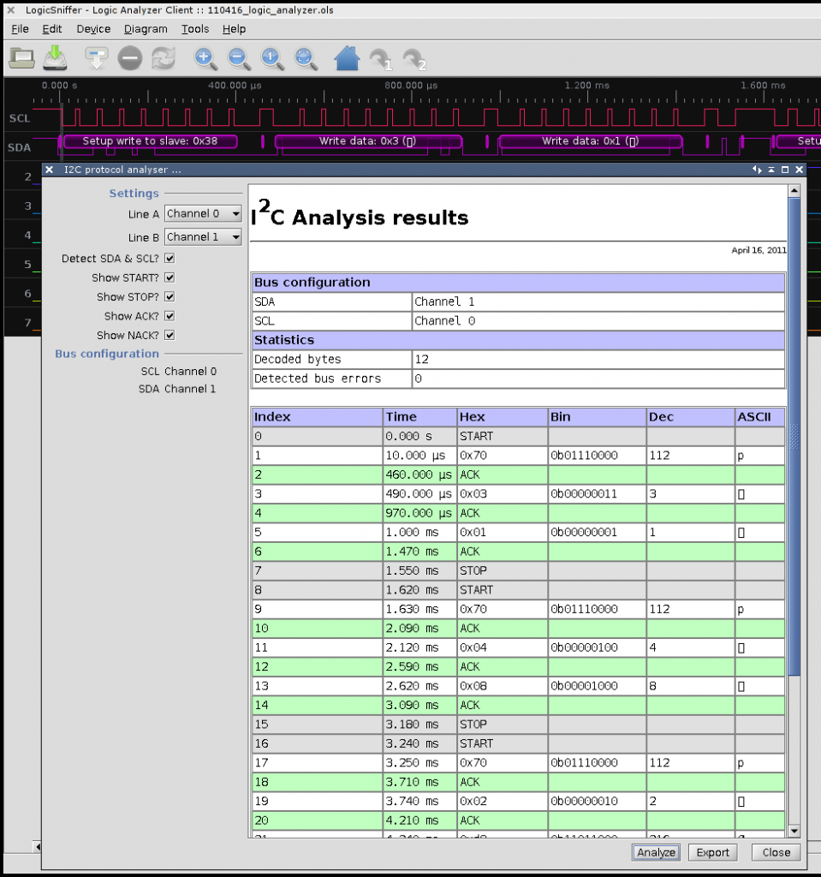Run the Analyze action

(x=655, y=852)
